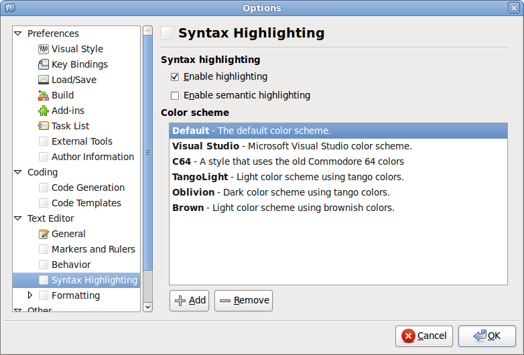The image size is (524, 355).
Task: Select Code Templates in the tree
Action: click(86, 203)
